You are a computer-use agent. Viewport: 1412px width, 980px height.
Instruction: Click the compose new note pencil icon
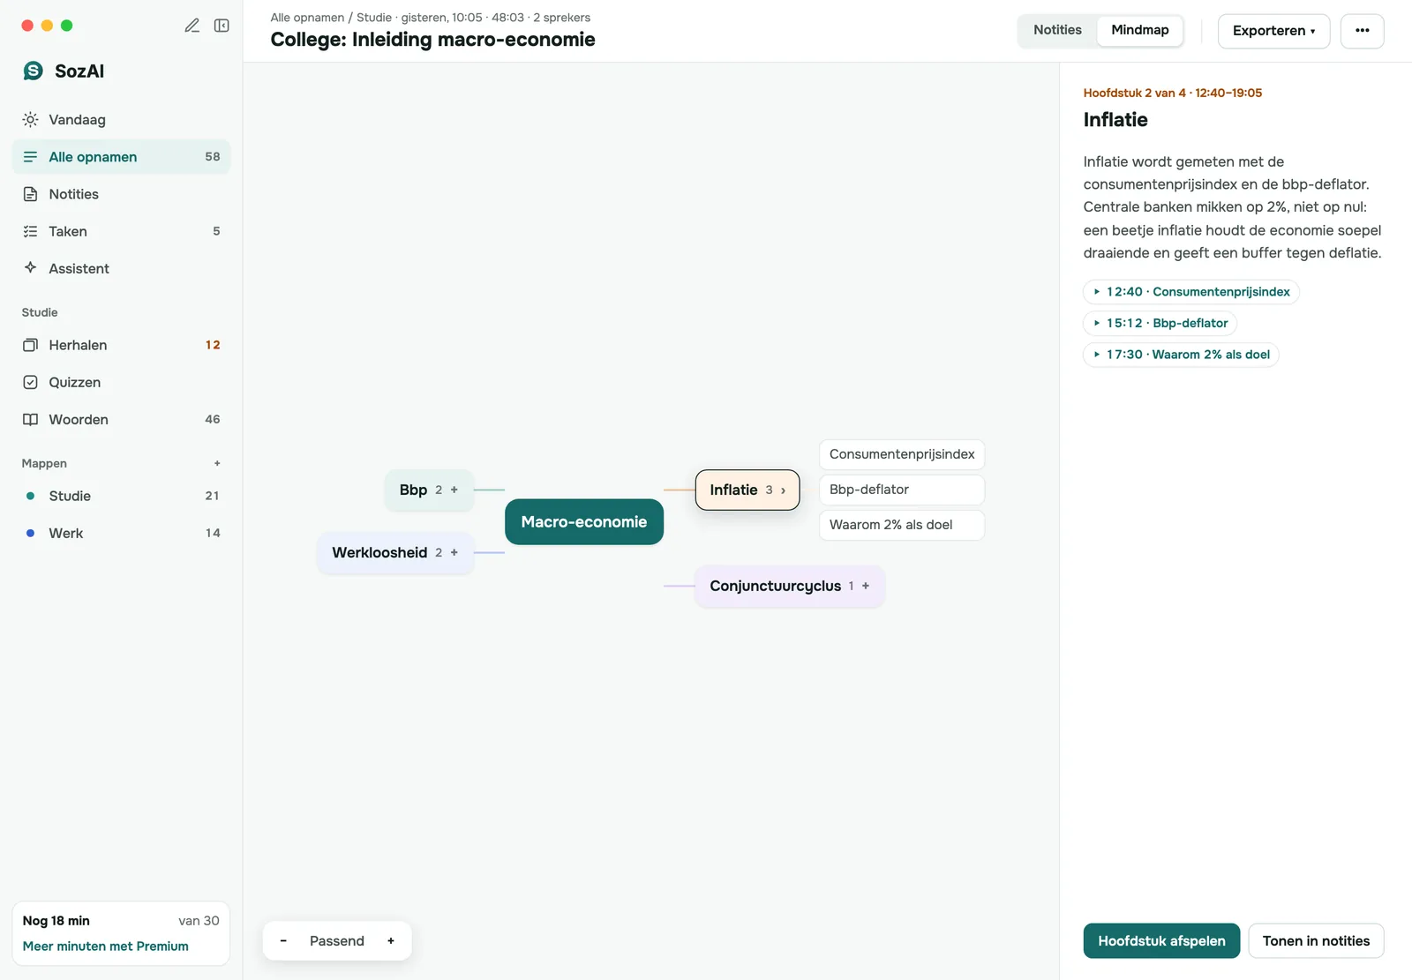click(x=192, y=26)
